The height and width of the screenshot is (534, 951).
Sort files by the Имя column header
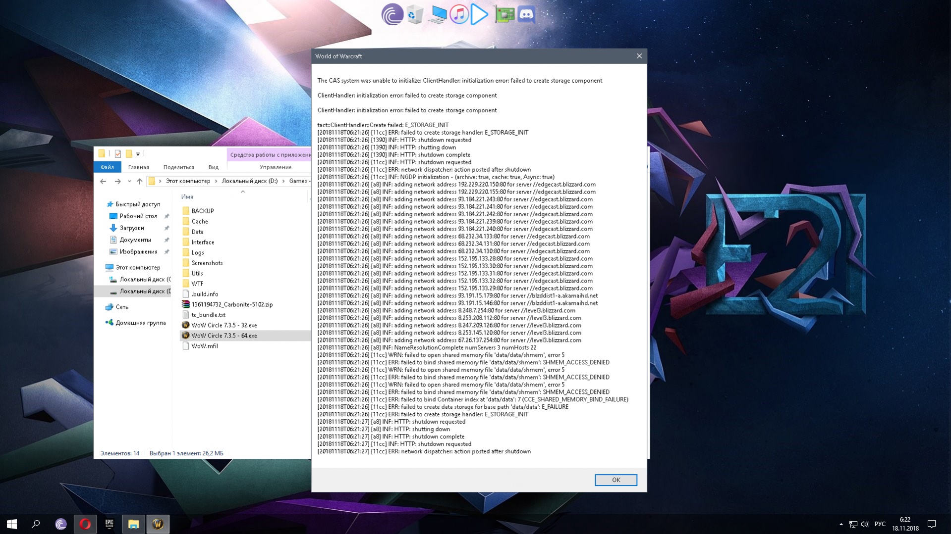click(187, 196)
